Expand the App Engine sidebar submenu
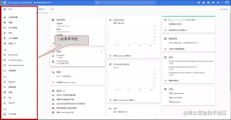 click(32, 55)
